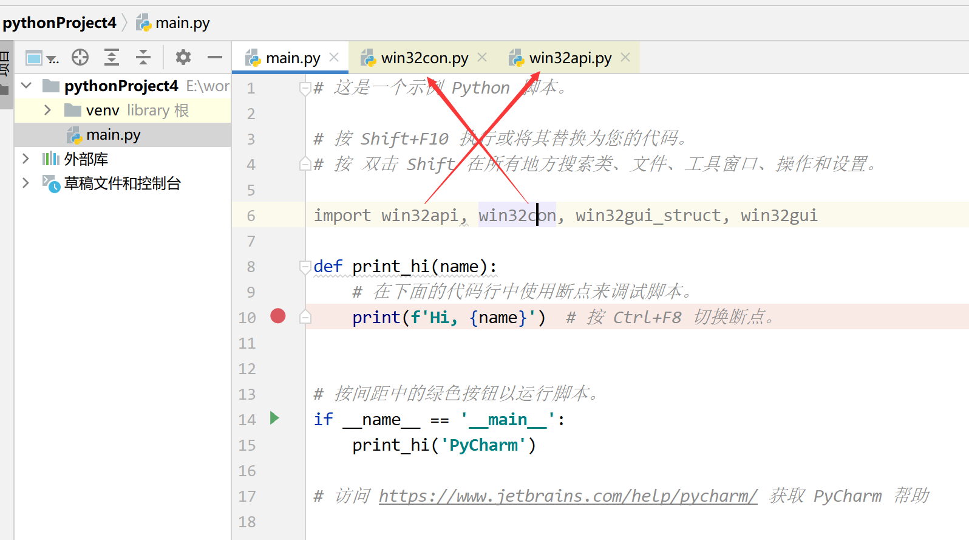This screenshot has width=969, height=540.
Task: Close the win32con.py tab
Action: pos(482,58)
